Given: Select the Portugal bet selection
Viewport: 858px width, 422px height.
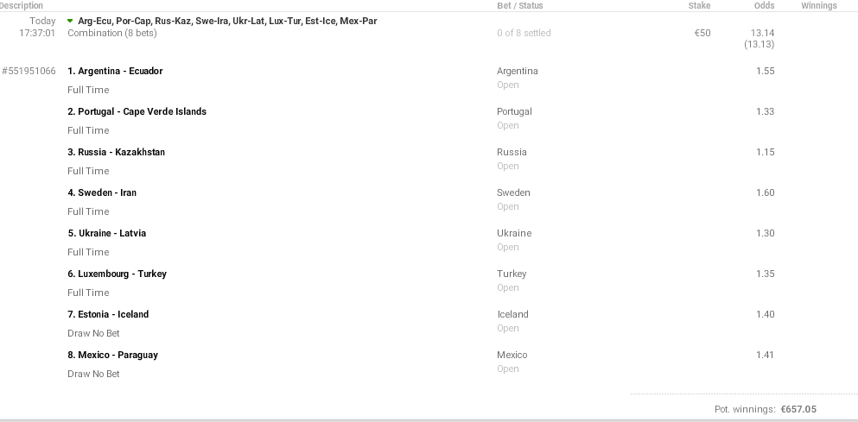Looking at the screenshot, I should (x=514, y=111).
